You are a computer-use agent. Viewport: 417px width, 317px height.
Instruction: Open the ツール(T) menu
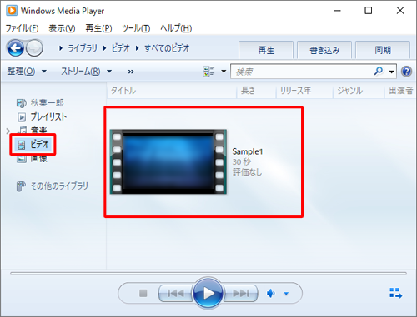(136, 28)
